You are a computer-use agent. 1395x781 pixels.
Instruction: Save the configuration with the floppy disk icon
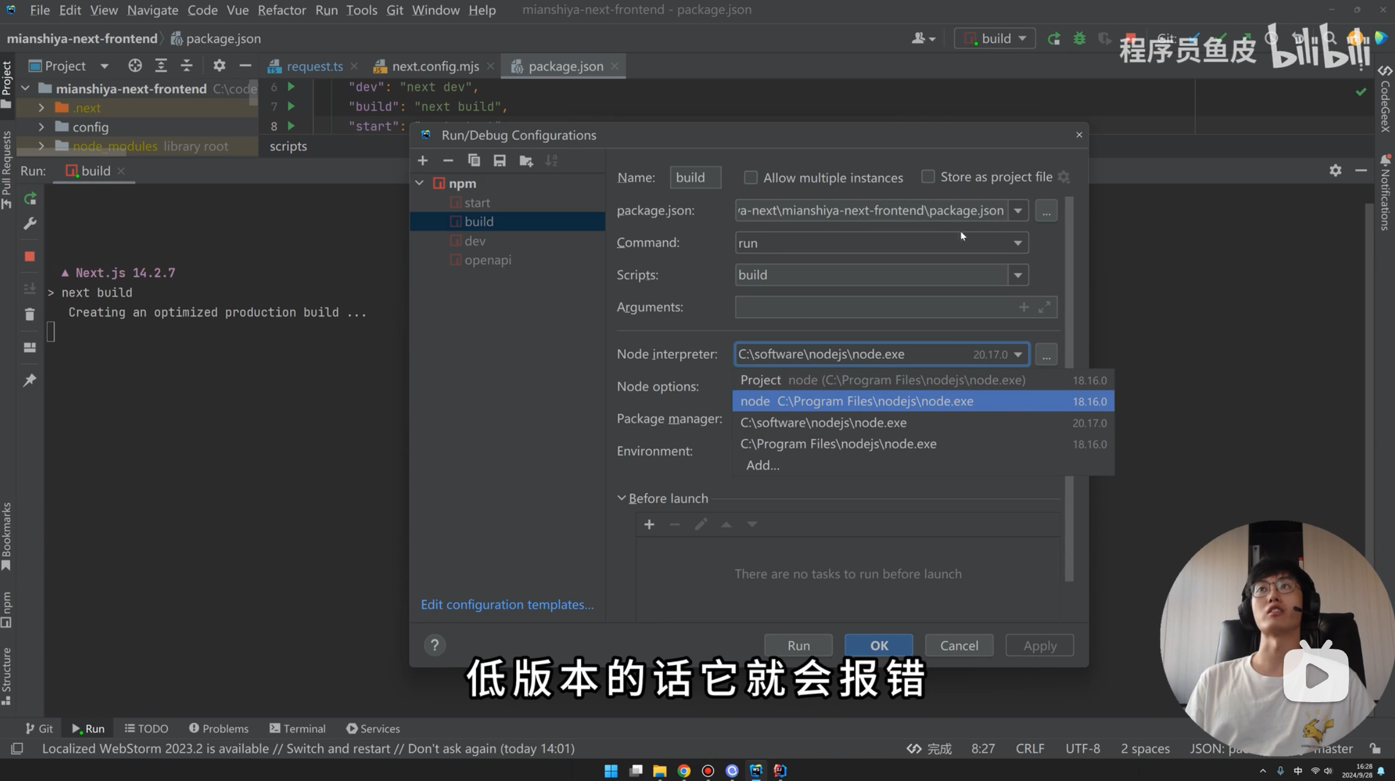coord(499,161)
